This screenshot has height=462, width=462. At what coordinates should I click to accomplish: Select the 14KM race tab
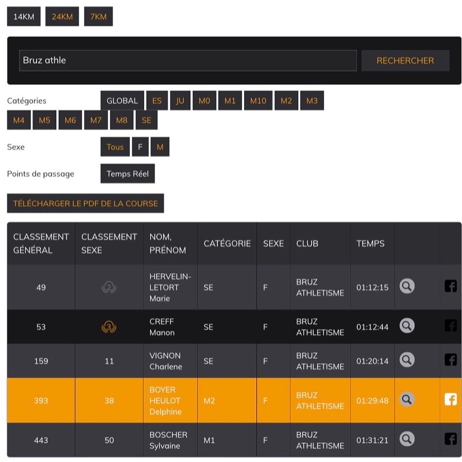(x=24, y=17)
